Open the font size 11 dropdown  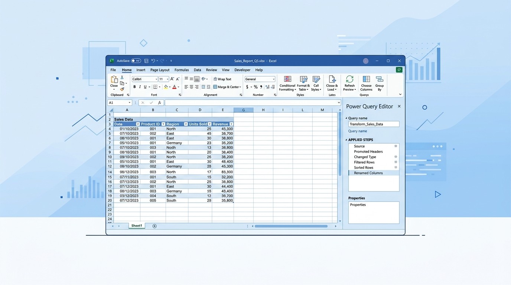(167, 79)
